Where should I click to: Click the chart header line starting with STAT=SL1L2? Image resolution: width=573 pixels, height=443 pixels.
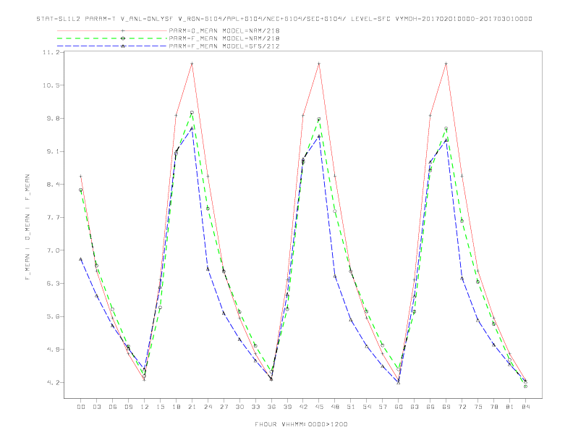coord(284,19)
